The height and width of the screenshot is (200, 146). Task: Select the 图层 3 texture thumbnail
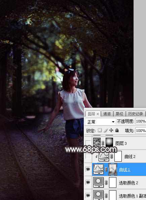97,142
